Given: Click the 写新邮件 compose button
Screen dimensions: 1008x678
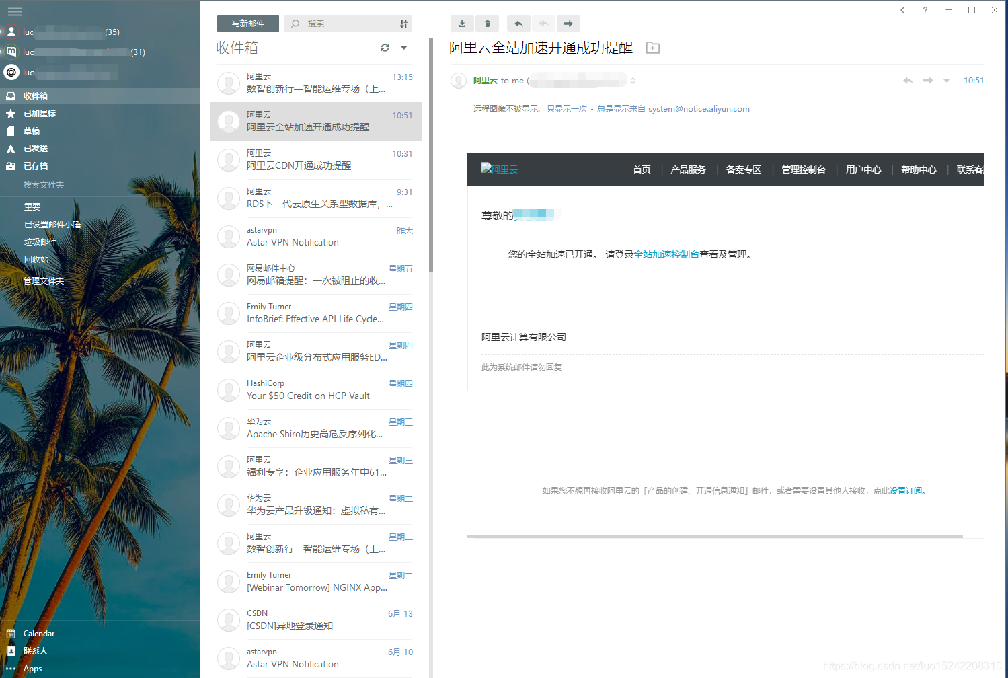Looking at the screenshot, I should point(248,24).
